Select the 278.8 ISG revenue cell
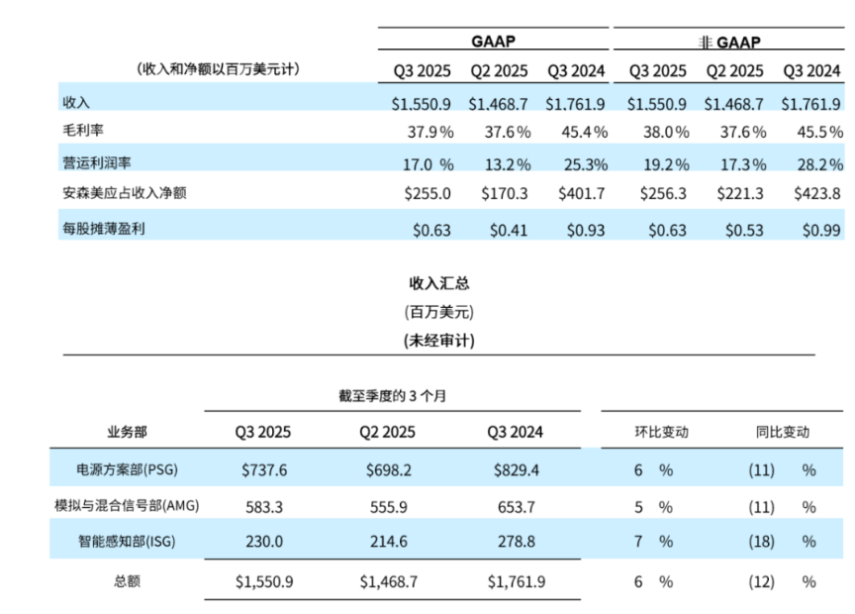855x614 pixels. tap(516, 542)
